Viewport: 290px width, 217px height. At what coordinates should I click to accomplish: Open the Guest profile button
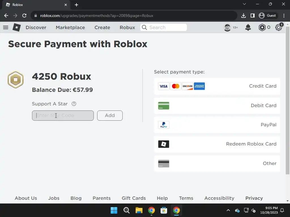[x=267, y=16]
